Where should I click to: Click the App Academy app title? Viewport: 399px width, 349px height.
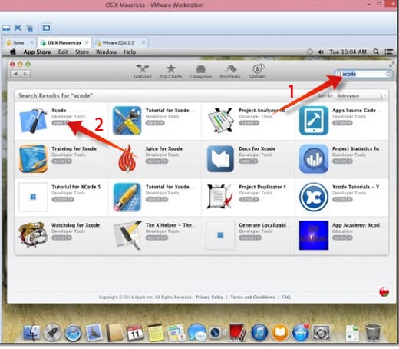[x=357, y=225]
